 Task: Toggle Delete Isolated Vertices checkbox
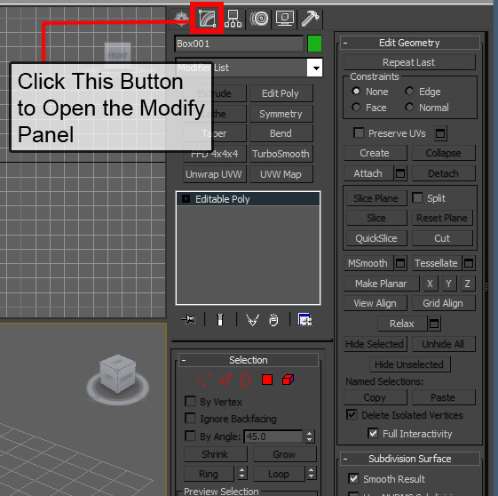click(x=352, y=414)
